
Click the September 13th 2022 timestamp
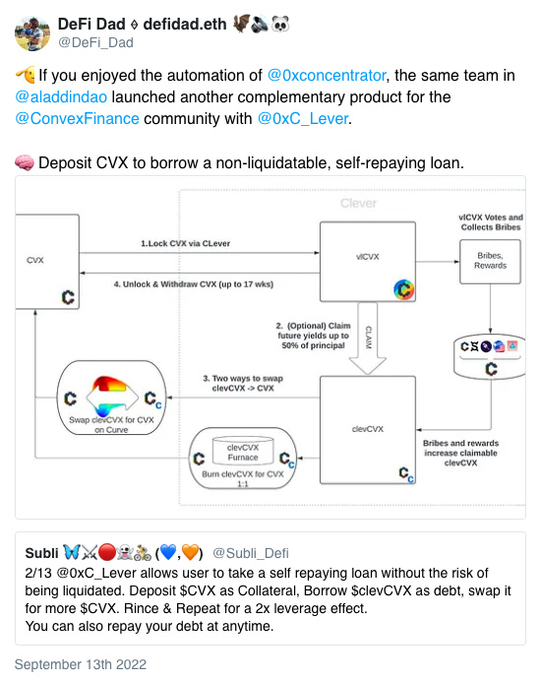[x=81, y=664]
